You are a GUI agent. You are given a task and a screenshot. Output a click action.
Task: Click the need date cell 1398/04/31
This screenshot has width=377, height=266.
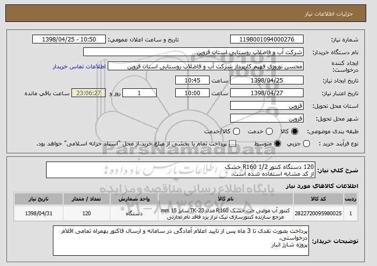39,213
